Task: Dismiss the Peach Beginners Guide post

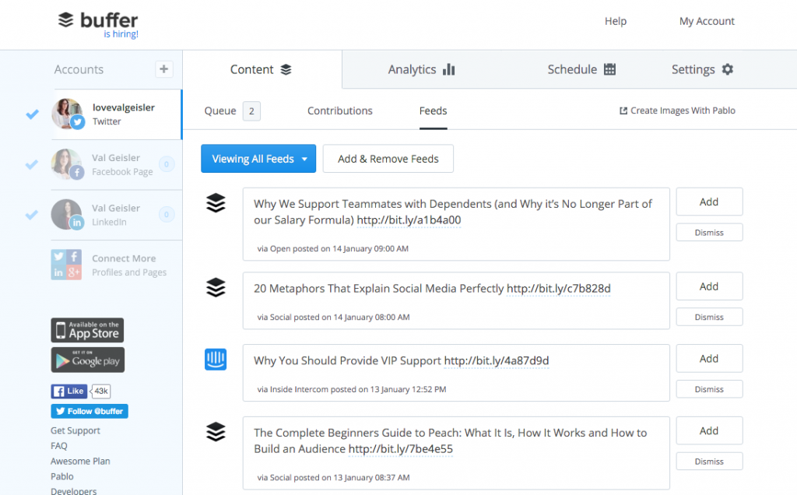Action: (x=709, y=461)
